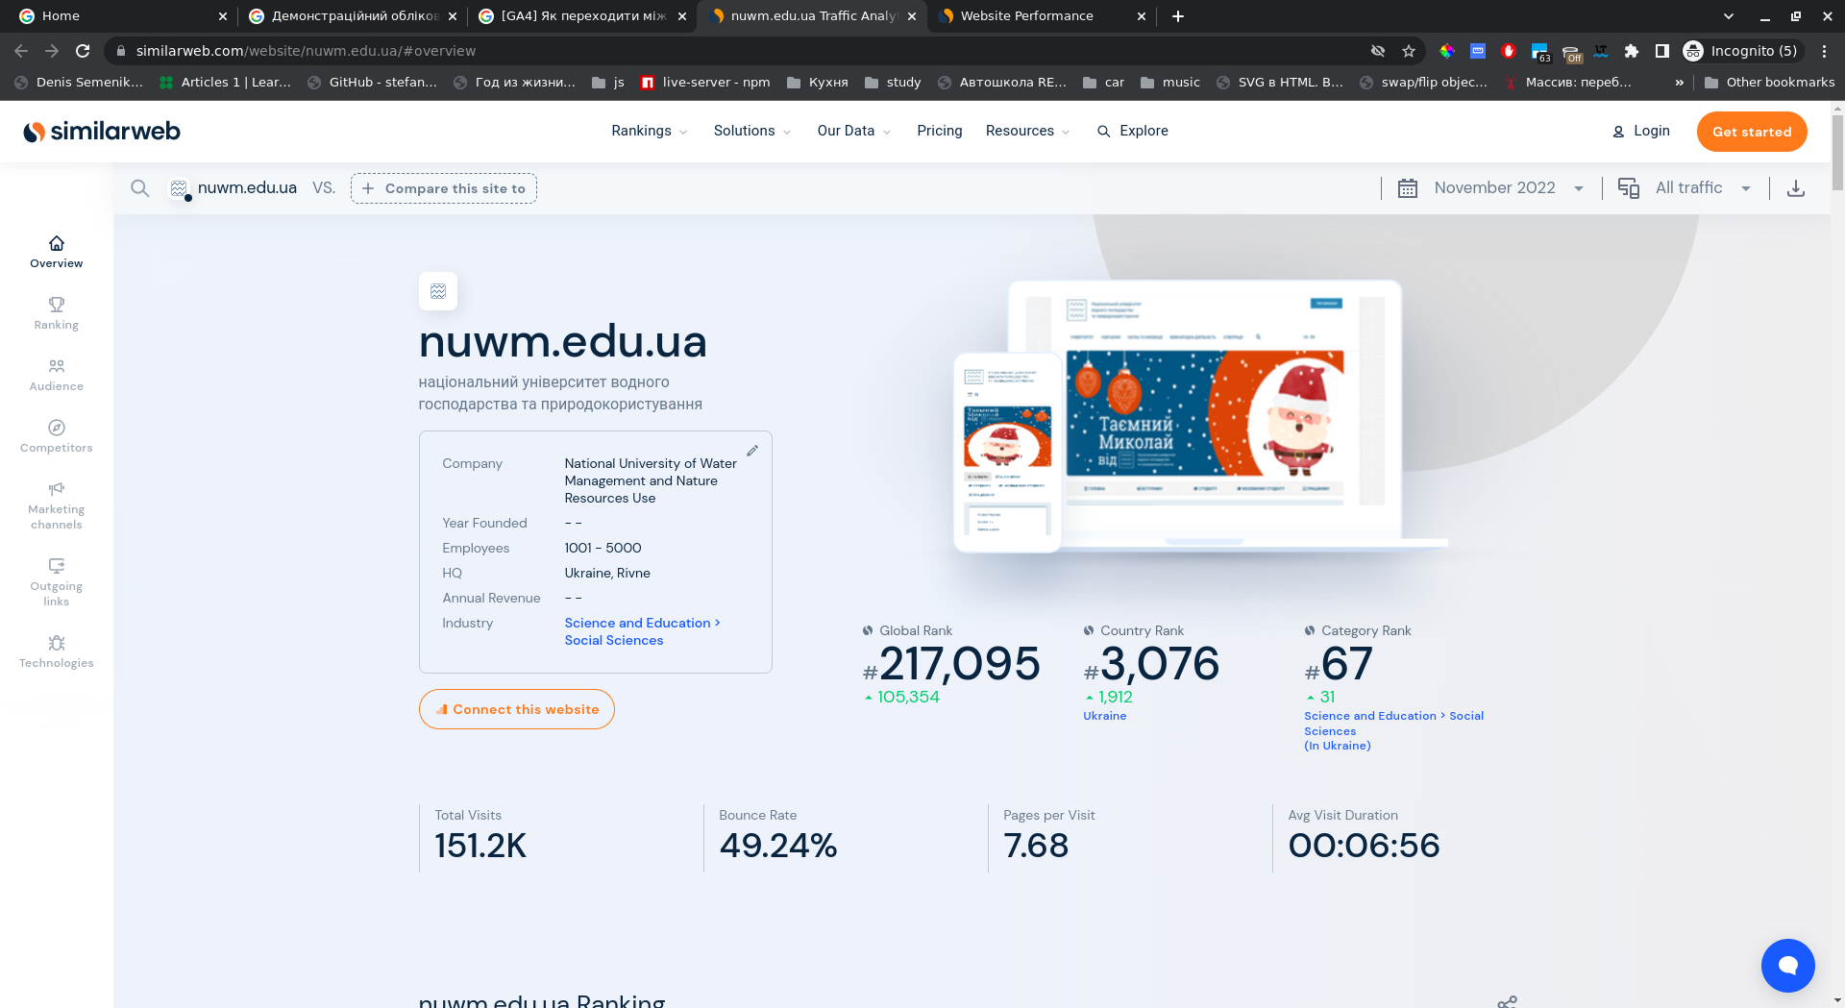Click the download report icon
Viewport: 1845px width, 1008px height.
click(1795, 188)
